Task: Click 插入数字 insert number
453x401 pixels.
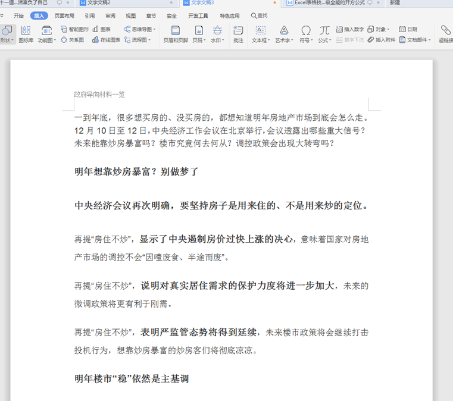Action: coord(349,29)
